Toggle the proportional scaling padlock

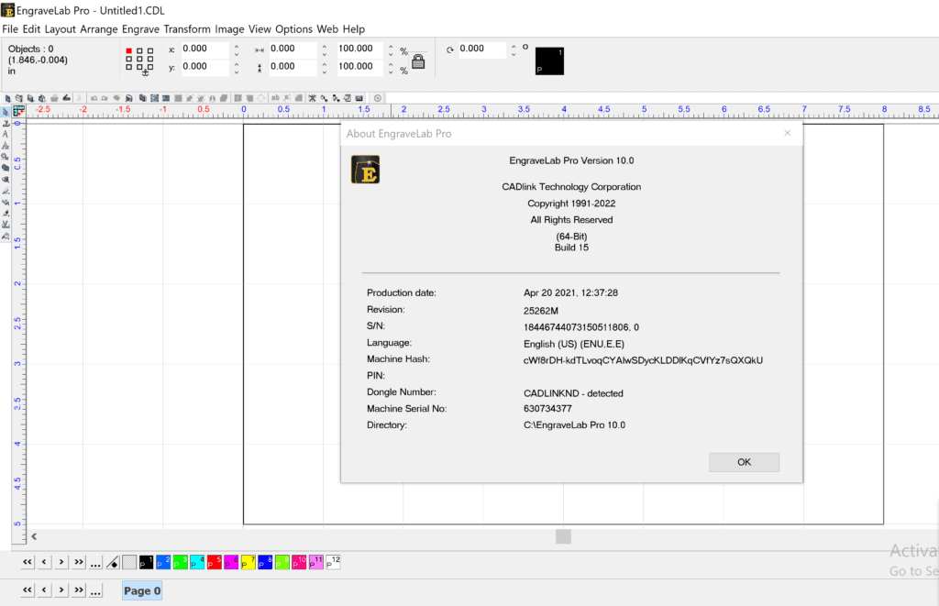pos(418,61)
